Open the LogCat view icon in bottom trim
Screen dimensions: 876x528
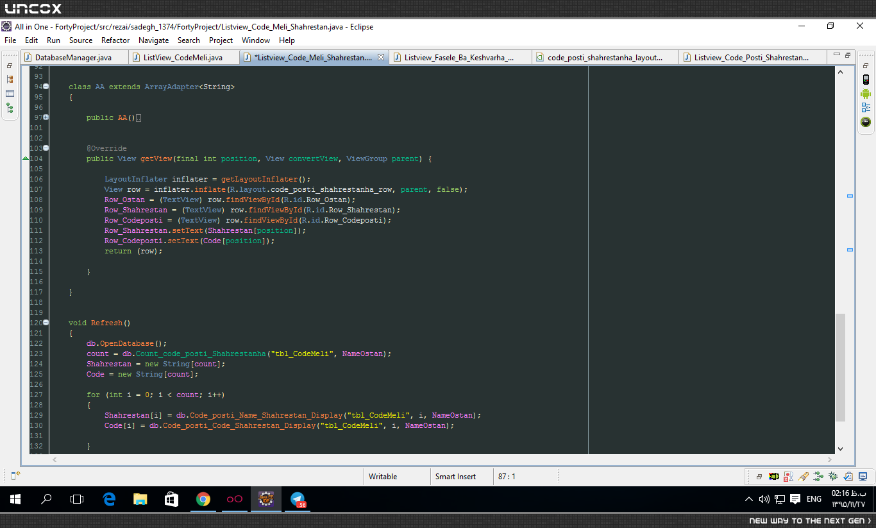[774, 477]
